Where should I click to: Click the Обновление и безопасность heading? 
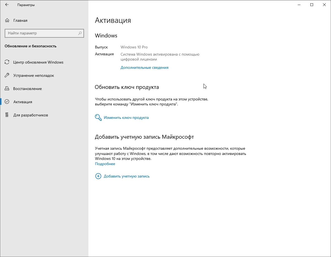coord(31,46)
